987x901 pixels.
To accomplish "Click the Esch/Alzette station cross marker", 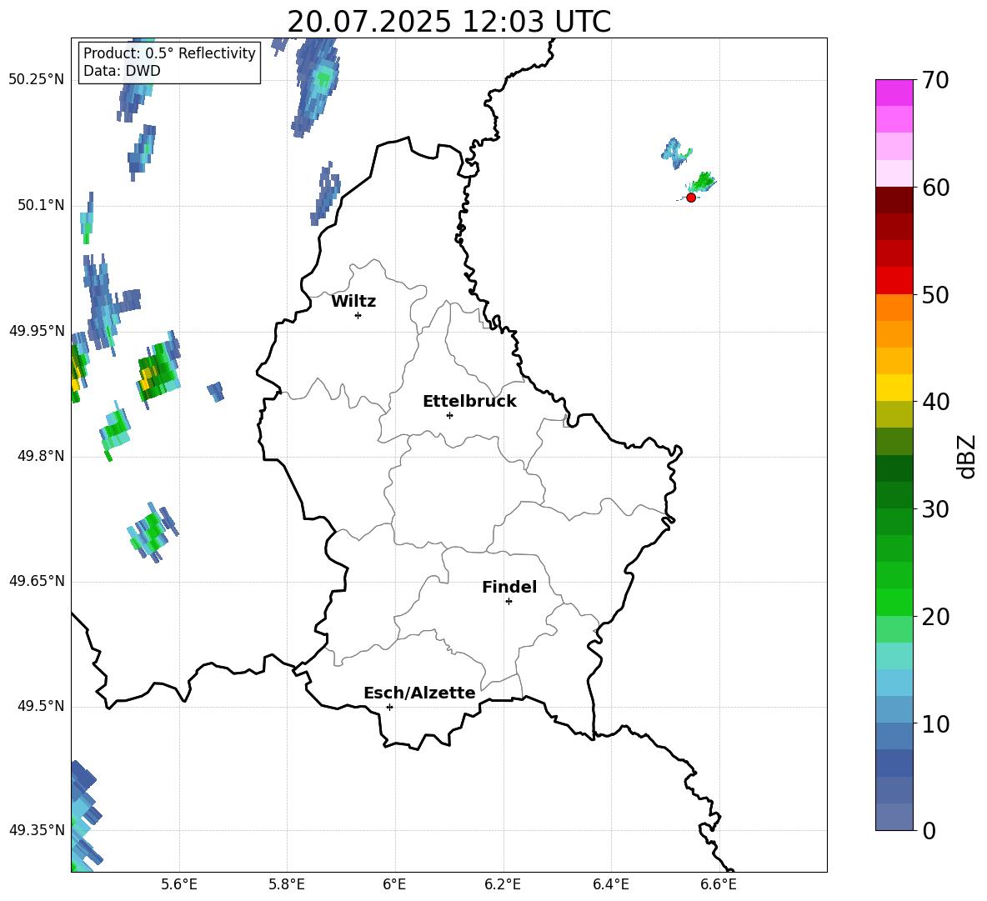I will pyautogui.click(x=389, y=707).
